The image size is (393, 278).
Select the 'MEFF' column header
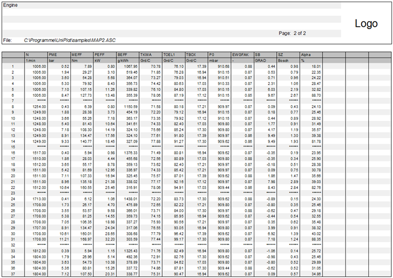pos(82,55)
